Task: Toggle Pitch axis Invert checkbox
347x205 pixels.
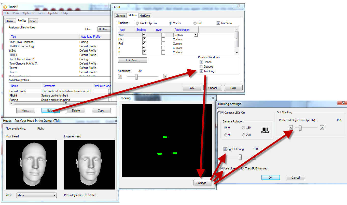Action: tap(163, 39)
